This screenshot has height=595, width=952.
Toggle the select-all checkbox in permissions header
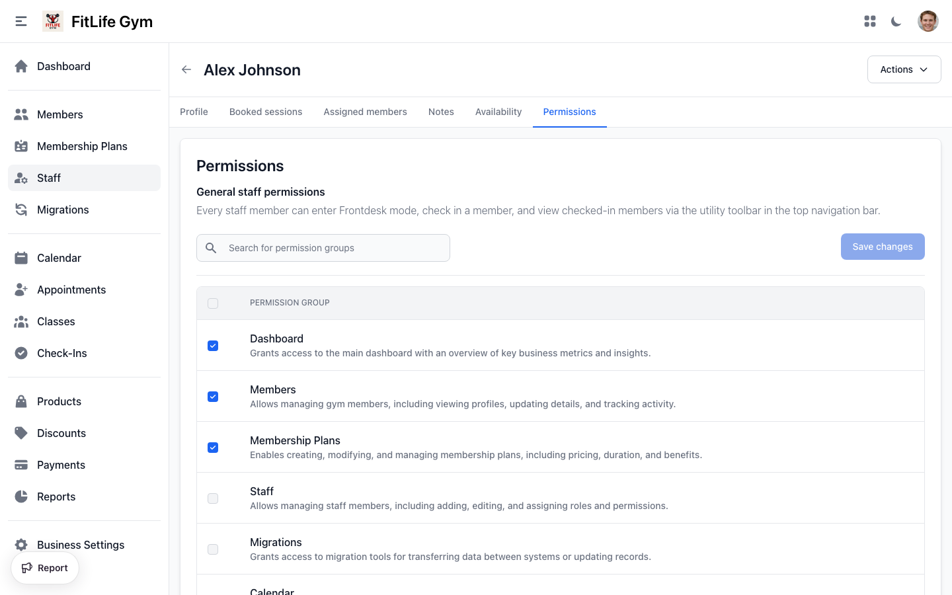coord(213,303)
